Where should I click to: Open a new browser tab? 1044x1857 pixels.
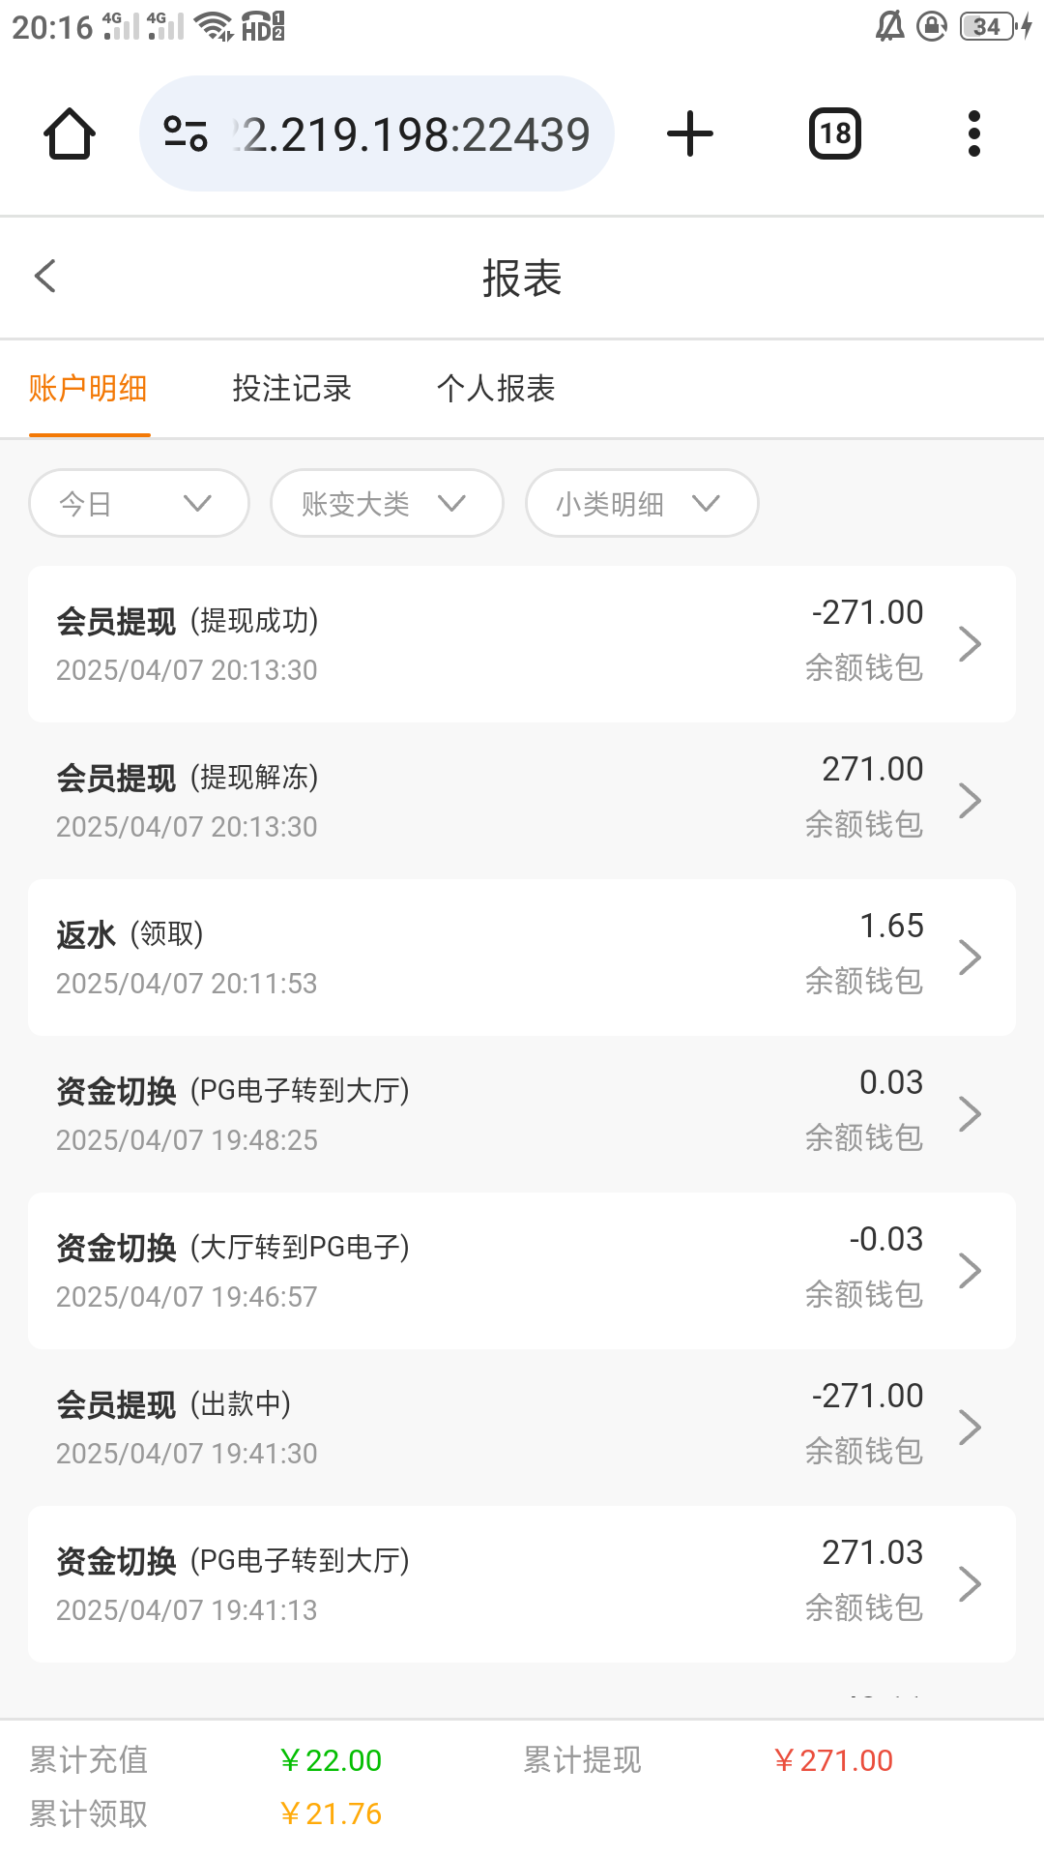[x=690, y=133]
